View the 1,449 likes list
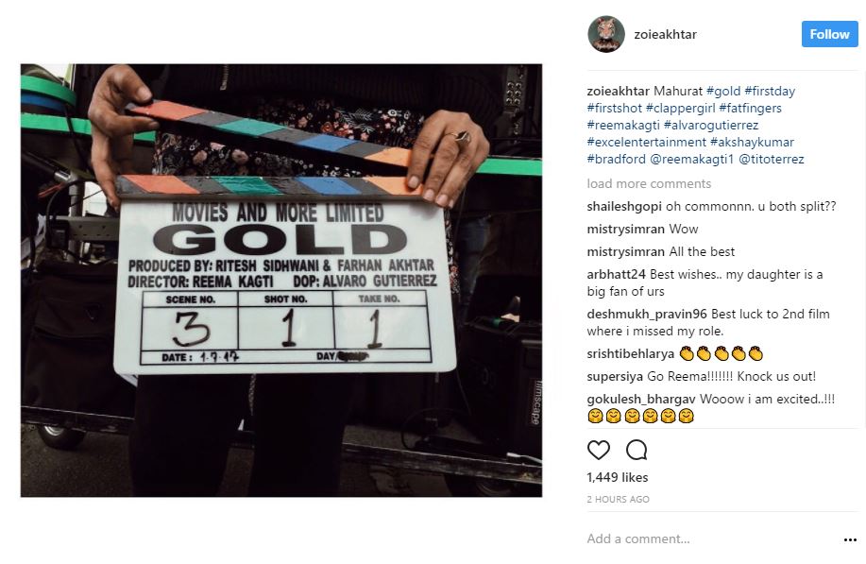This screenshot has width=866, height=564. (618, 477)
